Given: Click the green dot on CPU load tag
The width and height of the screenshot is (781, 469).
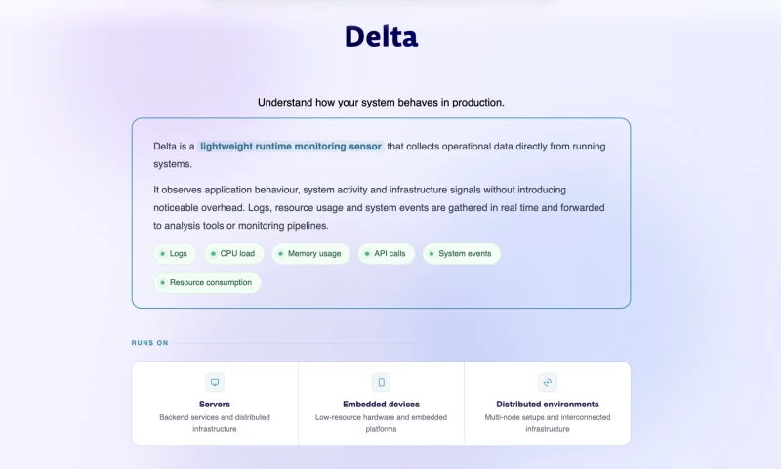Looking at the screenshot, I should [x=213, y=254].
